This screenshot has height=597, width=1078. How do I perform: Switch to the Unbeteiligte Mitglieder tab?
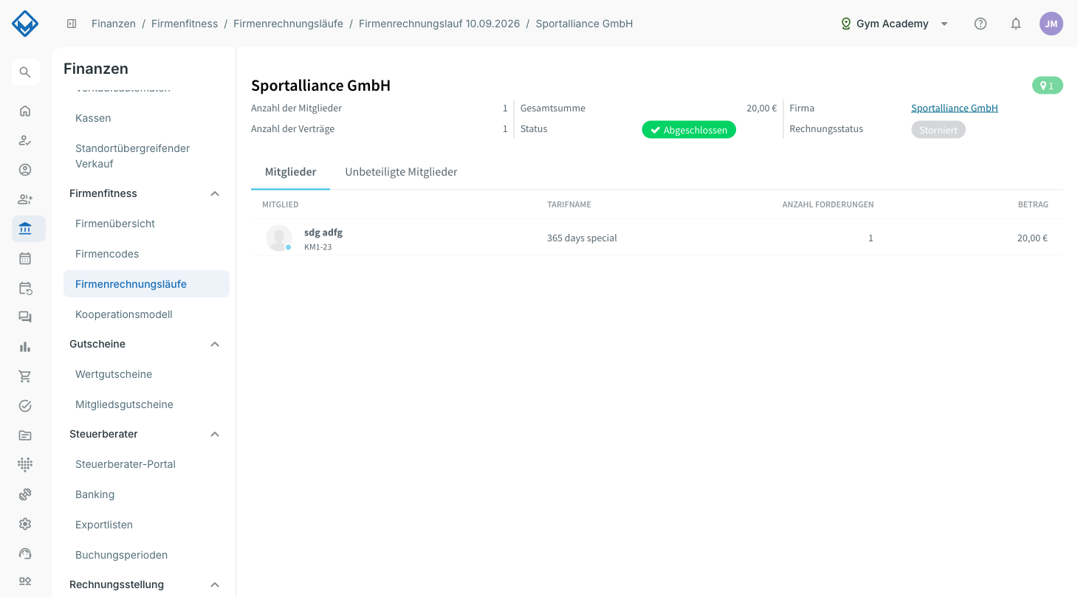pyautogui.click(x=402, y=172)
